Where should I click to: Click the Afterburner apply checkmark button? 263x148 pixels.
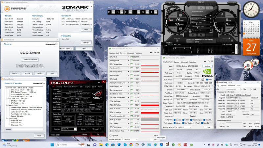coord(209,35)
